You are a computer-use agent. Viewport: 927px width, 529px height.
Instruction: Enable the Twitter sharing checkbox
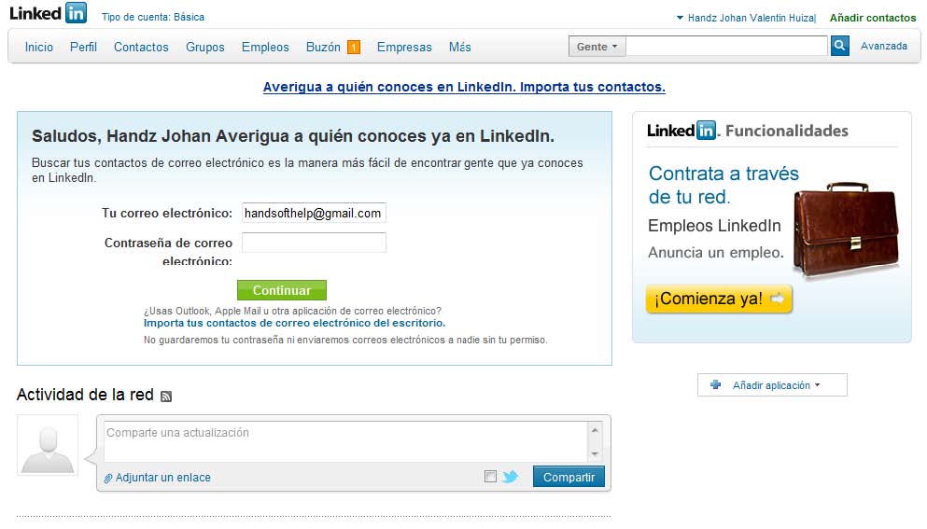pos(491,477)
